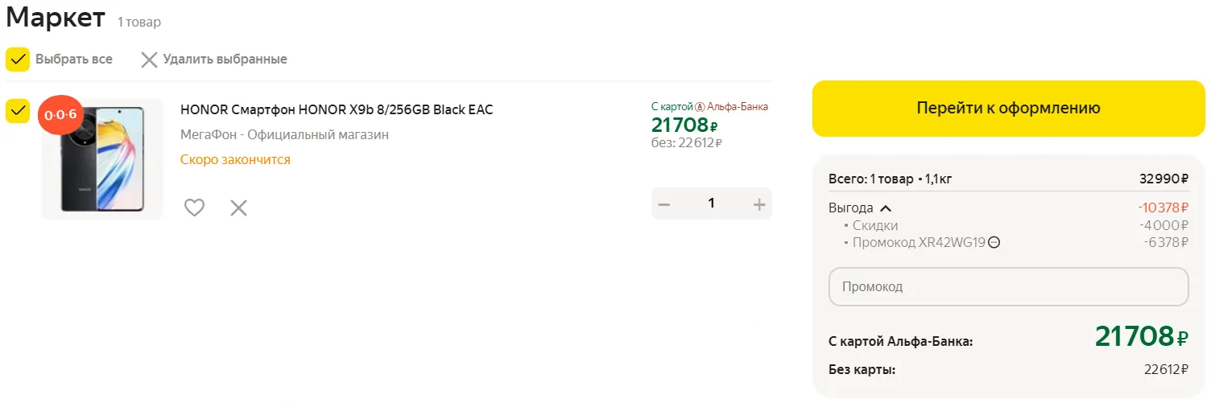This screenshot has width=1215, height=407.
Task: Increase quantity with the plus button
Action: point(758,204)
